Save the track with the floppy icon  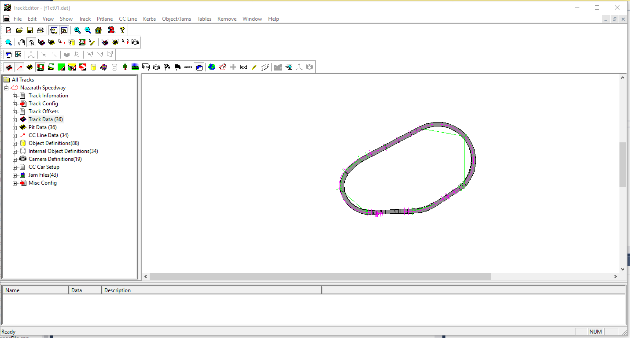coord(30,30)
